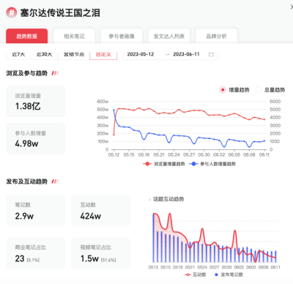293x284 pixels.
Task: Select the 总量趋势 radio button
Action: 259,90
